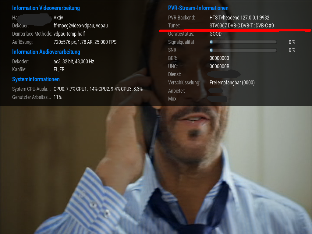This screenshot has width=312, height=234.
Task: Select the '11%' memory usage value
Action: click(58, 97)
